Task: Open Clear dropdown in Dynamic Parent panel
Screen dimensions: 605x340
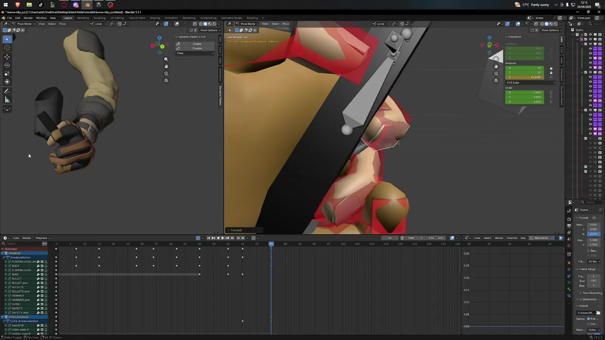Action: coord(195,53)
